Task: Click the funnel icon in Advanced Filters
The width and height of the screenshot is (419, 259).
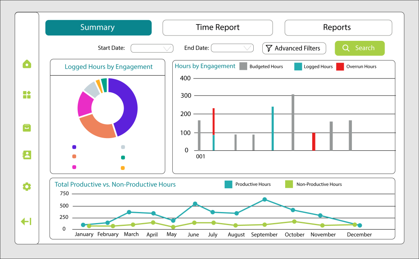Action: pyautogui.click(x=269, y=48)
